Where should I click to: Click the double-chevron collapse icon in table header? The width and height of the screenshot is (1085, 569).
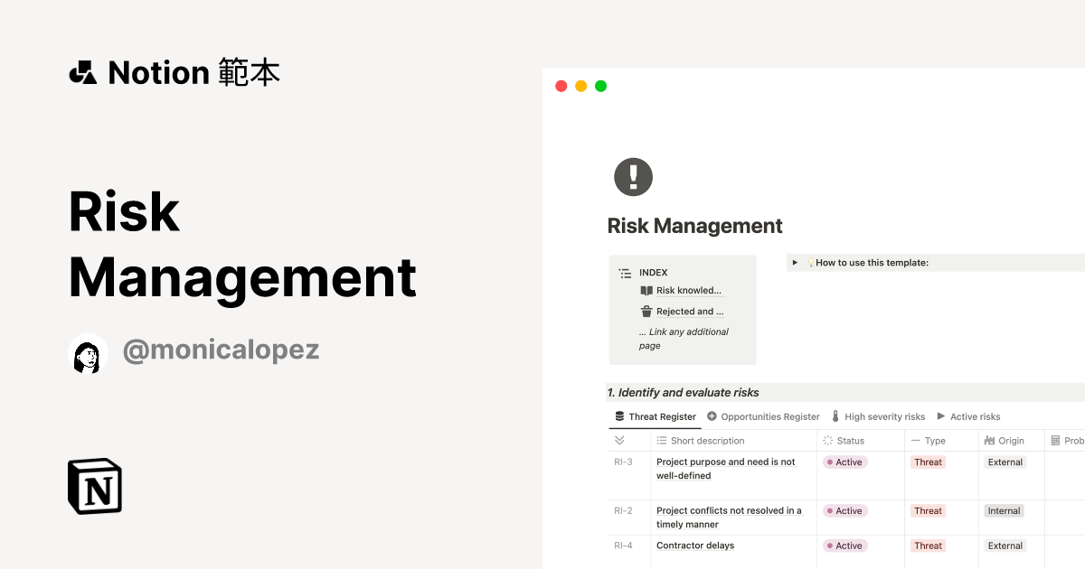[619, 440]
